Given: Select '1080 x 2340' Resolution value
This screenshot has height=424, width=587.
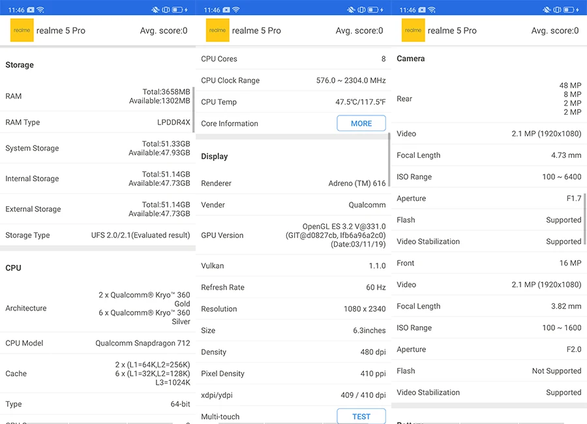Looking at the screenshot, I should point(365,309).
